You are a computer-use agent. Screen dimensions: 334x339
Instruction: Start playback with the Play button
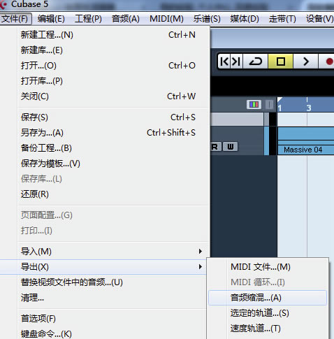pos(305,62)
